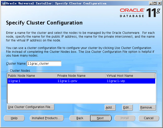Select the 11grac1 public node cell
The image size is (163, 128).
tap(32, 81)
